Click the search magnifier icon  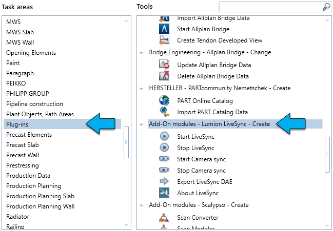click(326, 7)
